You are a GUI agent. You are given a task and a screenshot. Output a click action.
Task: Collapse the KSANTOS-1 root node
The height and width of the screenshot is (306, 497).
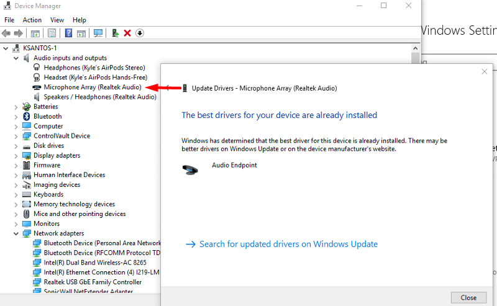[x=6, y=48]
